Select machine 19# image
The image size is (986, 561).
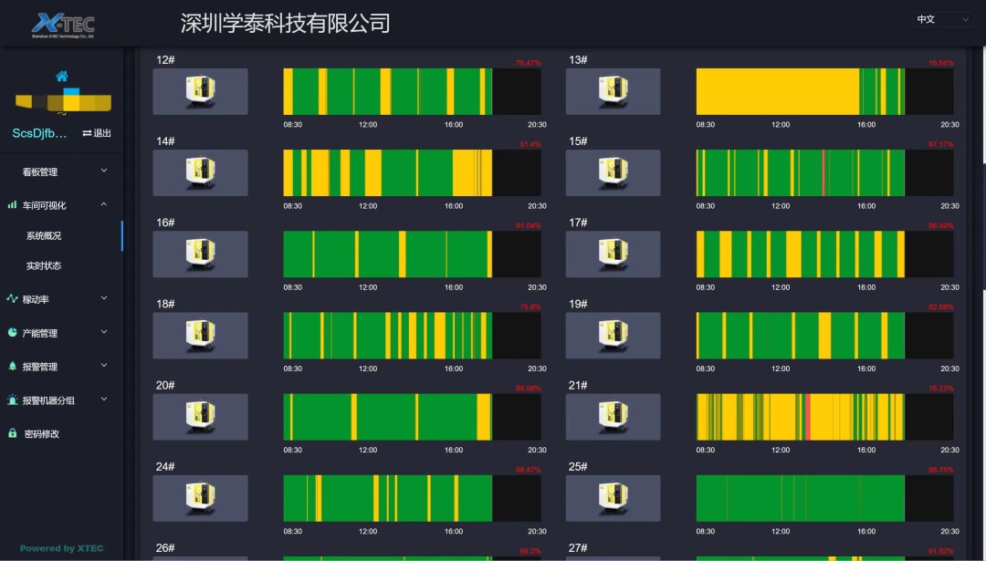point(613,336)
